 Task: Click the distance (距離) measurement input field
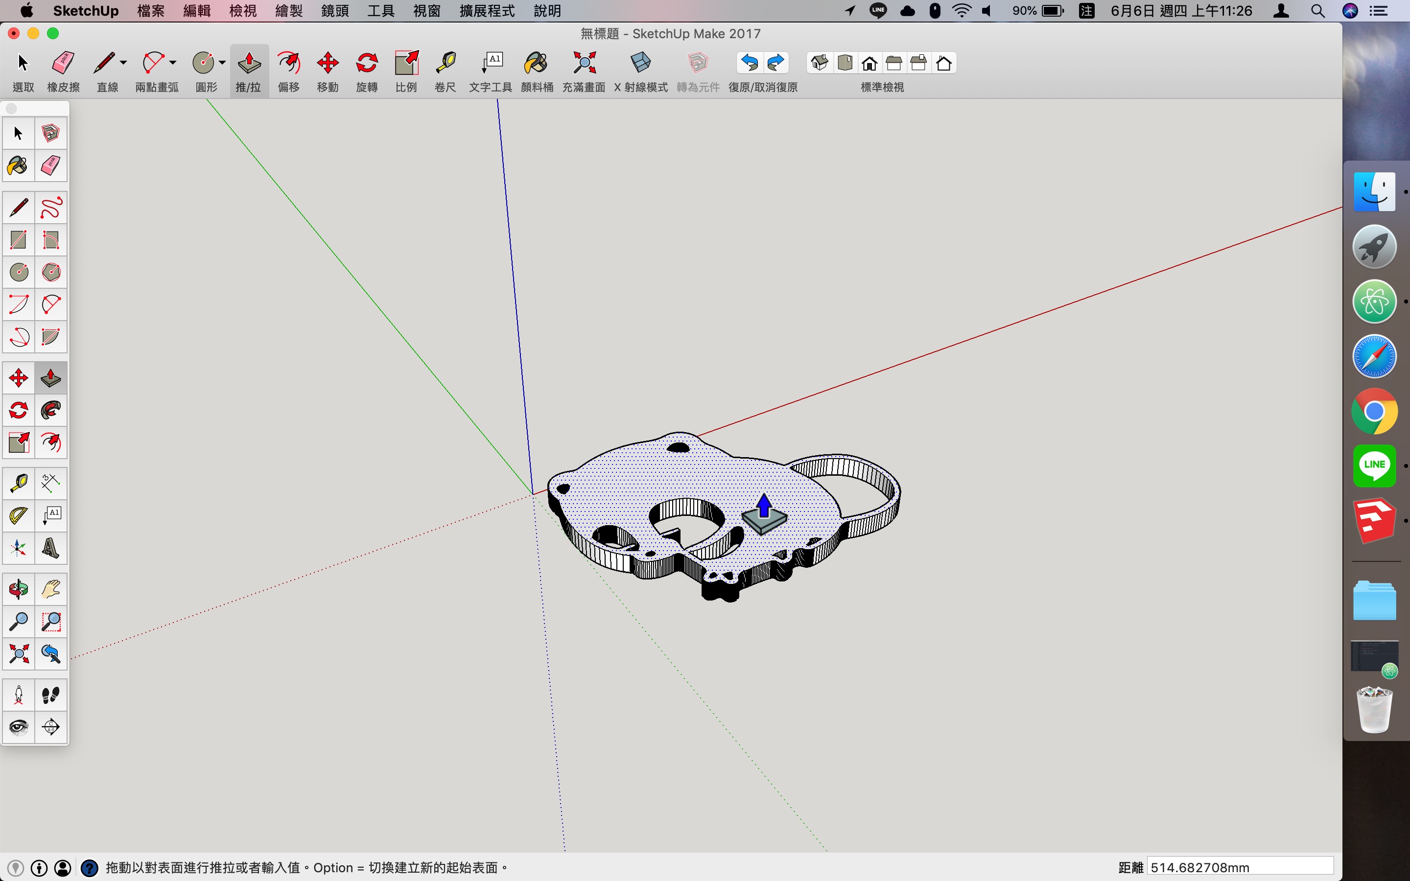tap(1240, 867)
